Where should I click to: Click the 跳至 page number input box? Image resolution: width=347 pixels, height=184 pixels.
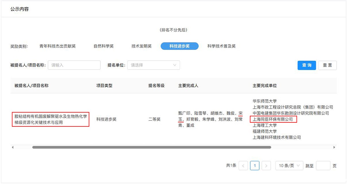323,166
